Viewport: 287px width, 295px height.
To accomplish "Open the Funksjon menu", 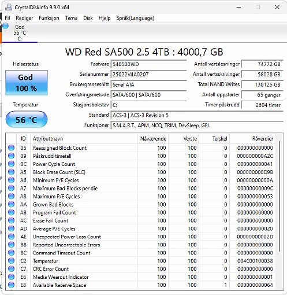I will point(49,18).
